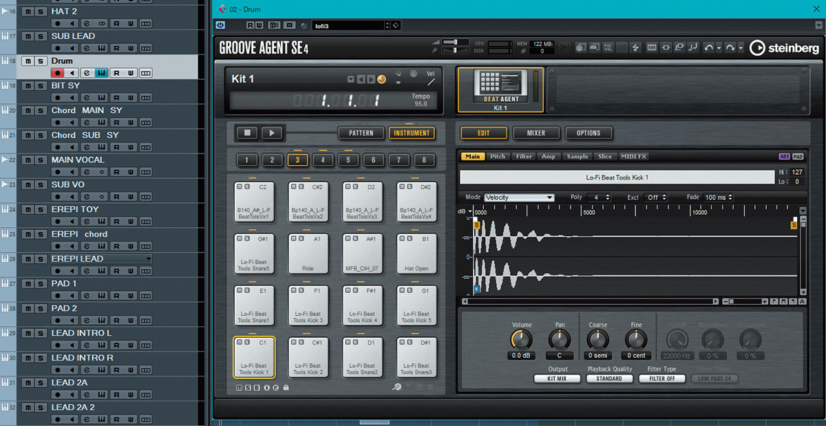Click the orange kit save/status circle icon
This screenshot has height=426, width=826.
(x=382, y=79)
